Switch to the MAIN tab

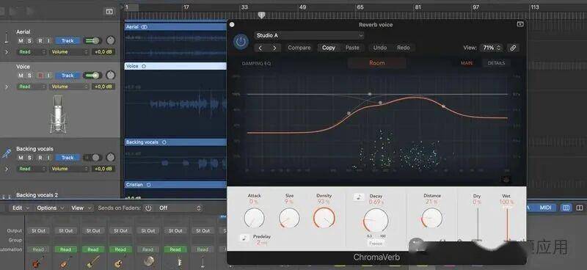tap(467, 63)
